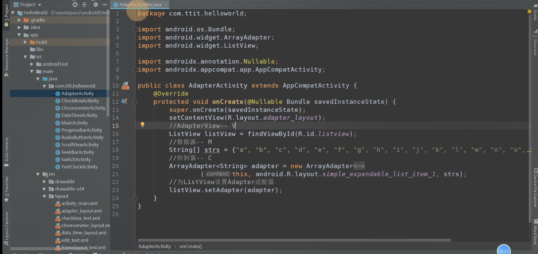Collapse the java folder
This screenshot has height=254, width=538.
38,79
